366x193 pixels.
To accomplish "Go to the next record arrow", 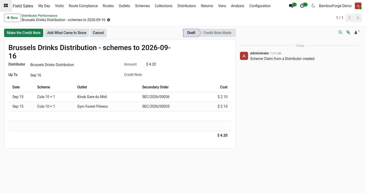I will coord(358,18).
